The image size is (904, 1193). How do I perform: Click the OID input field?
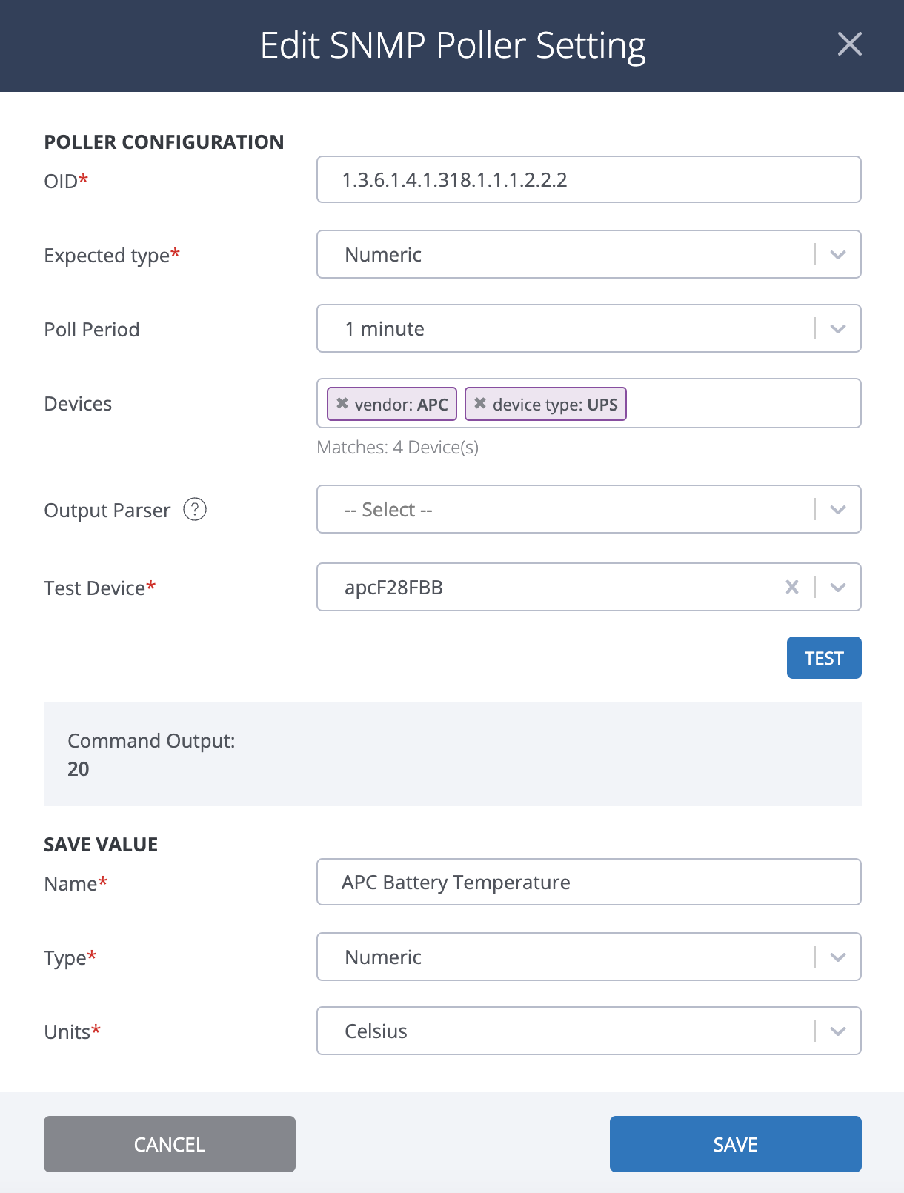tap(589, 179)
